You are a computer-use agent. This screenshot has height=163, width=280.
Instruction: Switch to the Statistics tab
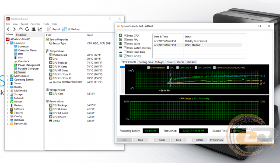tap(191, 62)
